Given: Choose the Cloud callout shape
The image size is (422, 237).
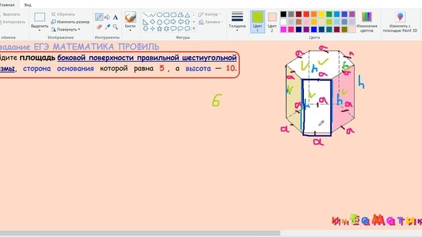Looking at the screenshot, I should click(x=187, y=28).
